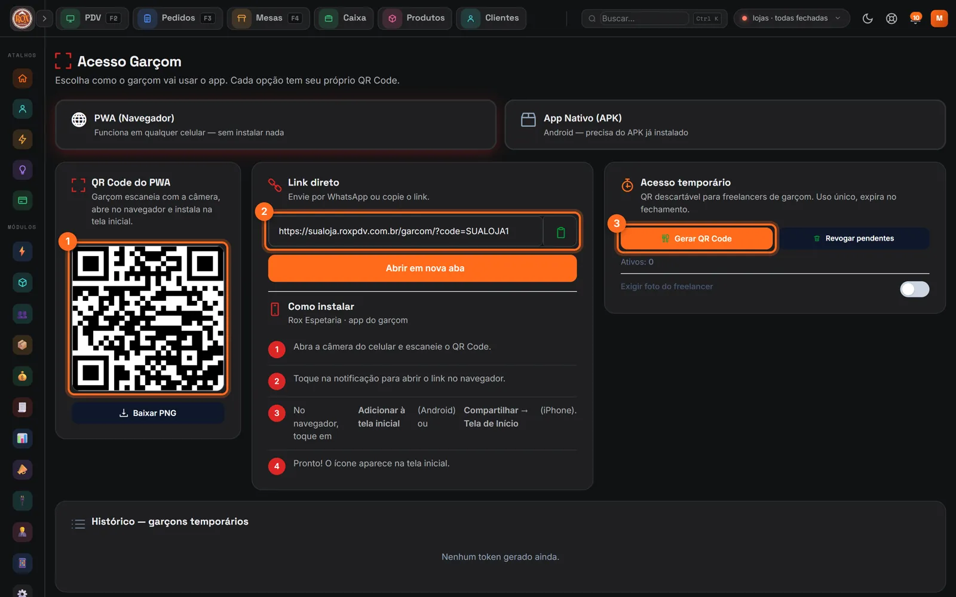Click the 'Ativos: 0' counter text
The image size is (956, 597).
[637, 262]
